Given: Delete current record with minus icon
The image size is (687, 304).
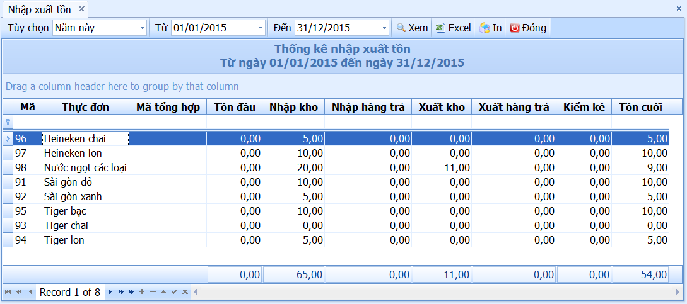Looking at the screenshot, I should tap(153, 292).
